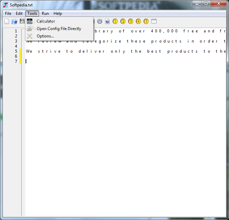Click the web page globe toolbar icon
229x220 pixels.
tap(107, 21)
